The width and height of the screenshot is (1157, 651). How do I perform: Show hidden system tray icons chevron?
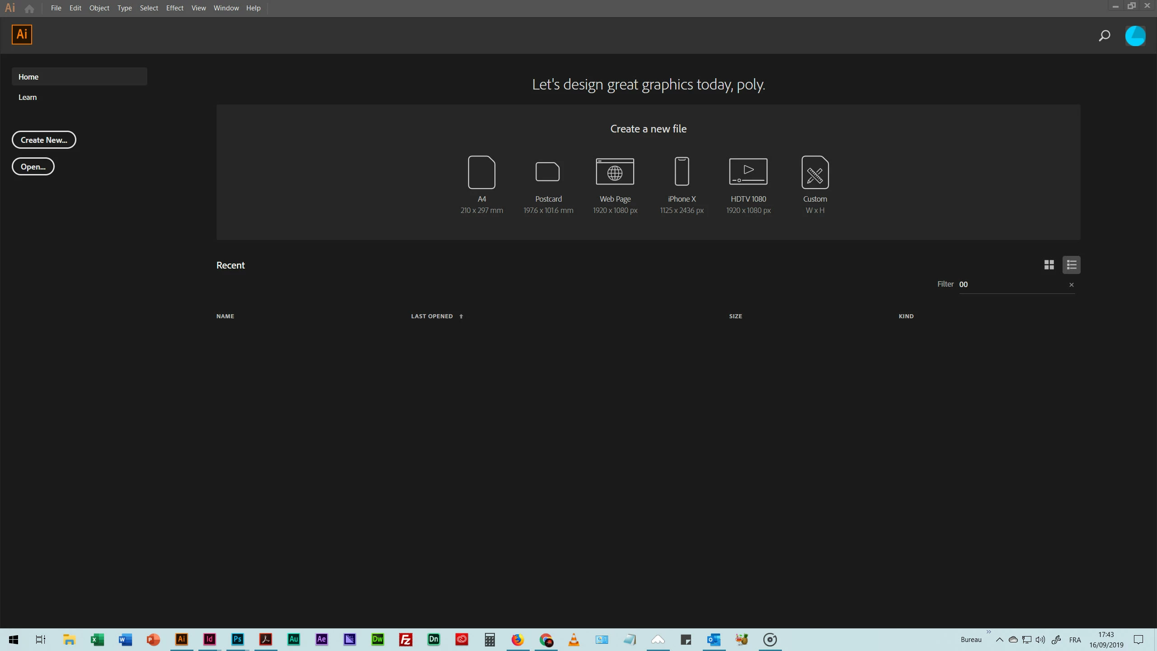tap(999, 640)
